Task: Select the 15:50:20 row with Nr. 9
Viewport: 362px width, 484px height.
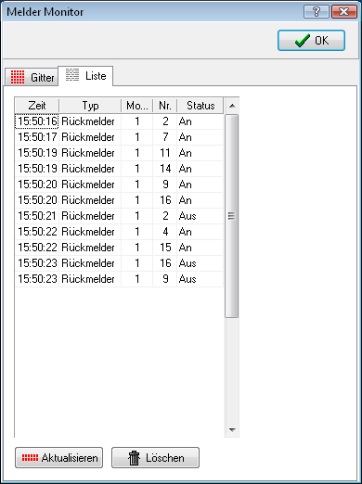Action: click(x=119, y=185)
